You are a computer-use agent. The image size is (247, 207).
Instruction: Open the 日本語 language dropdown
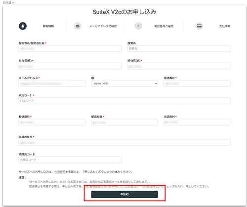coord(8,2)
